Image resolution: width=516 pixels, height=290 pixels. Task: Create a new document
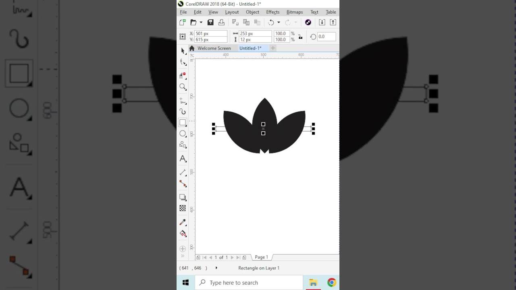pos(183,22)
